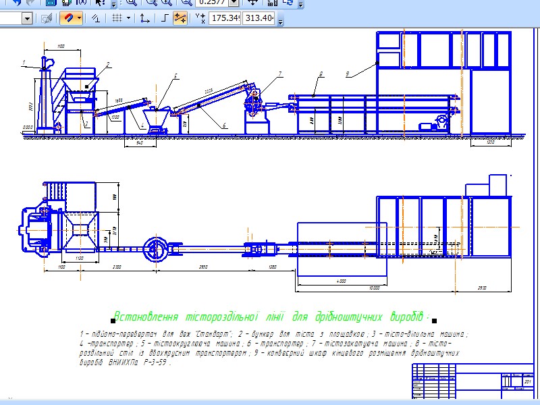Image resolution: width=540 pixels, height=405 pixels.
Task: Click the Y coordinate field showing 313.404
Action: (259, 18)
